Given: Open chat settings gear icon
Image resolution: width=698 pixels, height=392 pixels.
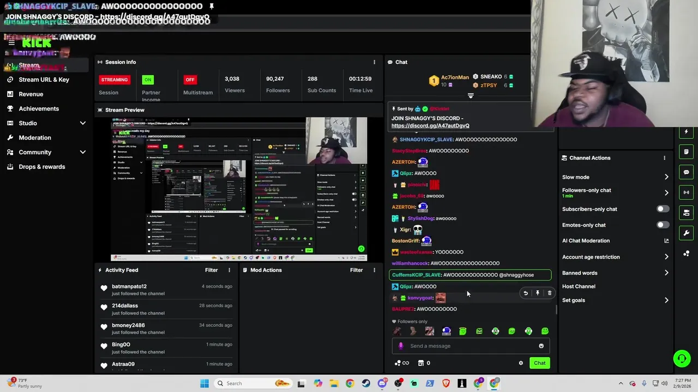Looking at the screenshot, I should (x=521, y=363).
